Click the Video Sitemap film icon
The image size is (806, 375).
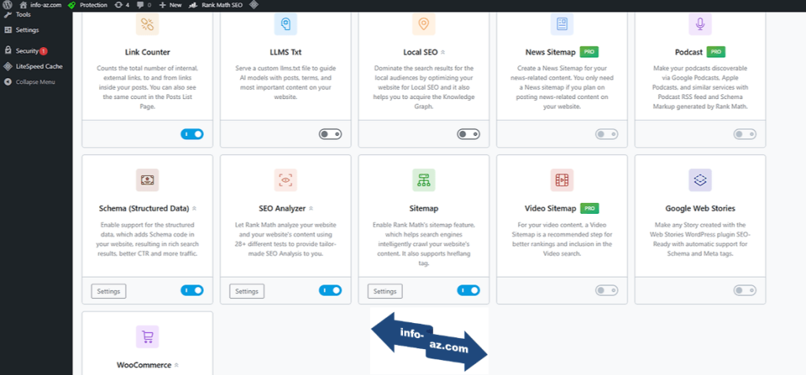(562, 180)
